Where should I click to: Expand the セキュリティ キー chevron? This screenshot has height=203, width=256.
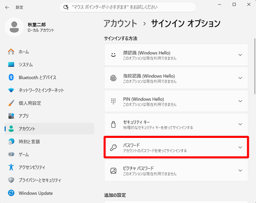click(240, 124)
